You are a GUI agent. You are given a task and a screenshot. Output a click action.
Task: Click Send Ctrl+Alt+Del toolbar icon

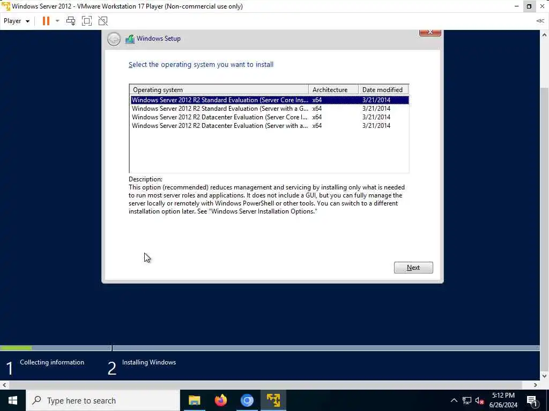[x=71, y=21]
